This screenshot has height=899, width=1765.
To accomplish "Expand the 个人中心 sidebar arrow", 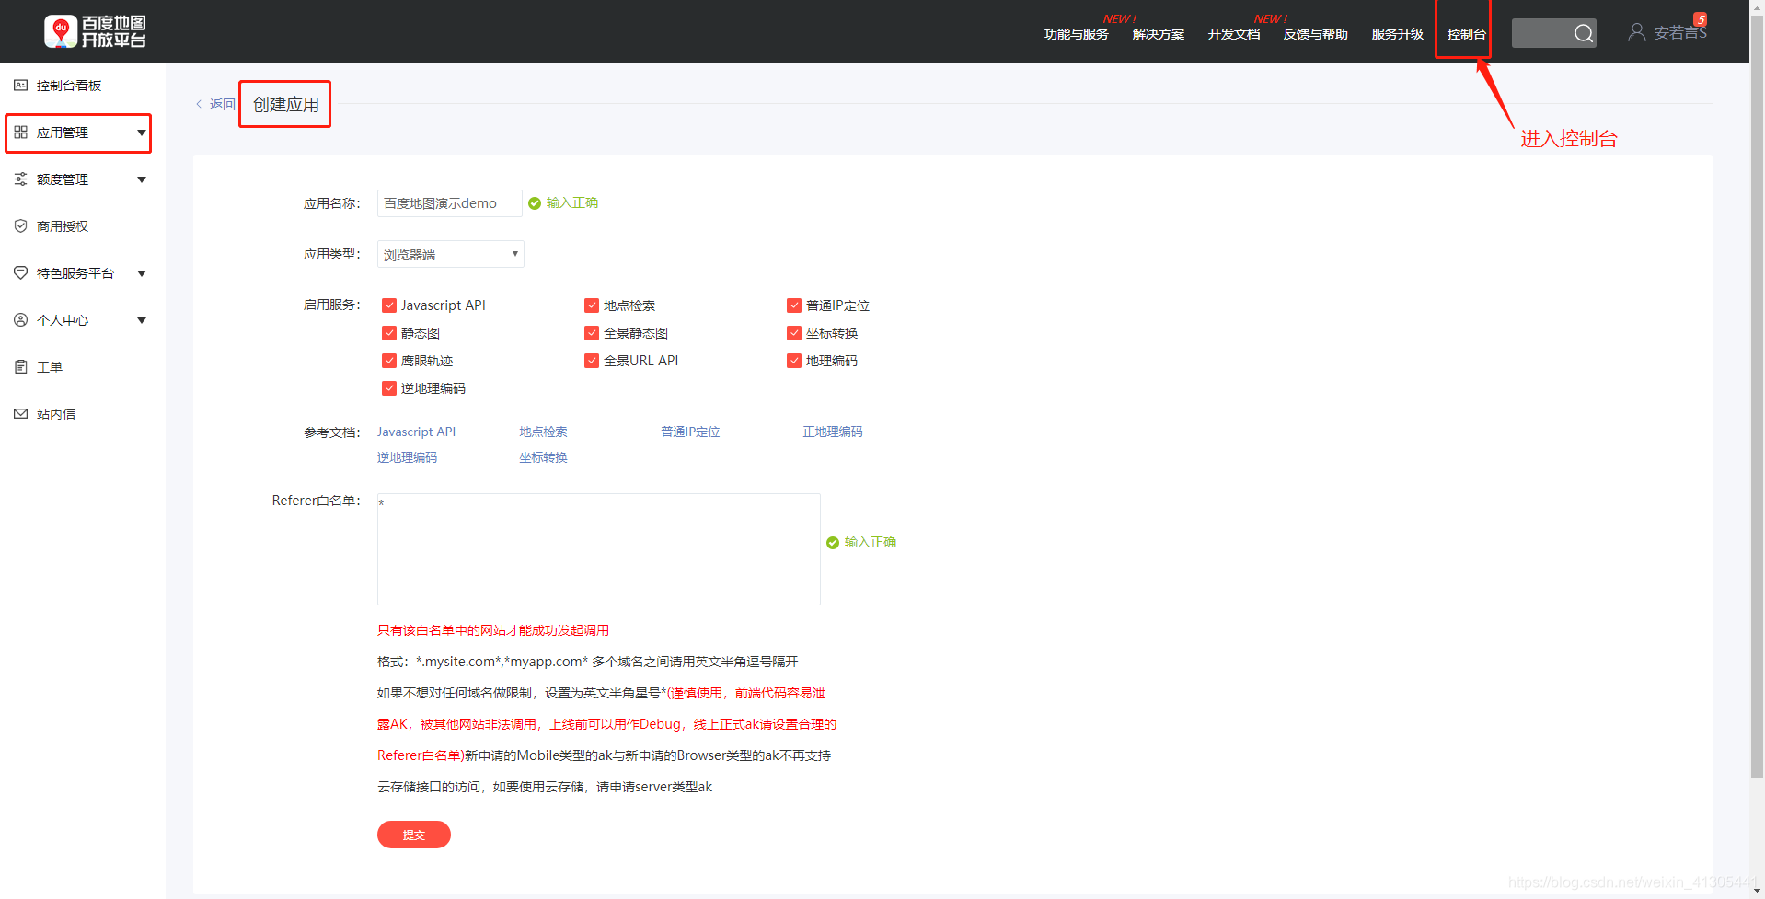I will pyautogui.click(x=142, y=320).
